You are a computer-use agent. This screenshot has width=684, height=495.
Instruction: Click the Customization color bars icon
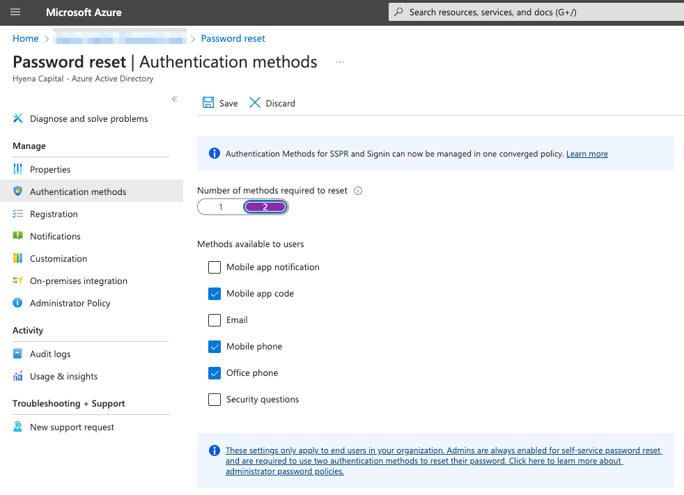click(x=17, y=258)
